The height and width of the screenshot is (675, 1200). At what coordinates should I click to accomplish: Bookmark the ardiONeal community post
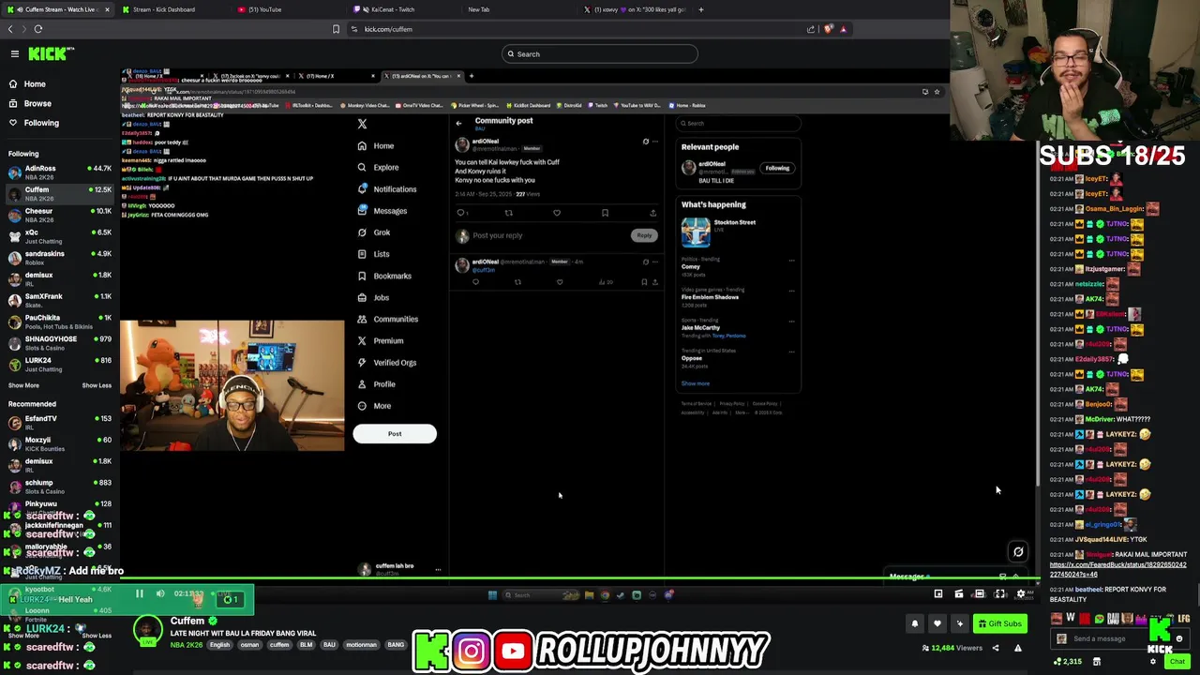coord(605,213)
